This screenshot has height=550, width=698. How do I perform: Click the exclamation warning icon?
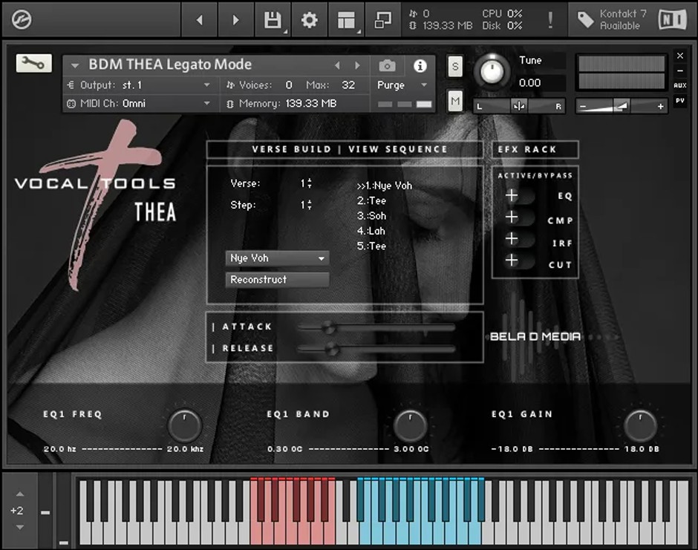(550, 20)
